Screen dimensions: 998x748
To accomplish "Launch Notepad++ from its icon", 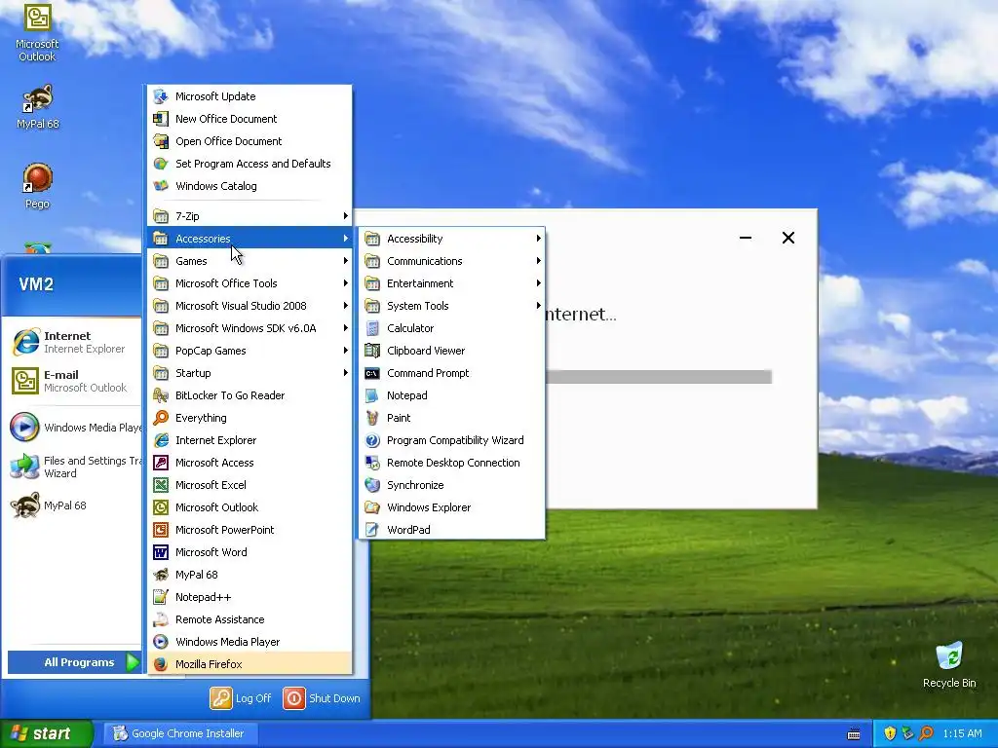I will point(161,597).
